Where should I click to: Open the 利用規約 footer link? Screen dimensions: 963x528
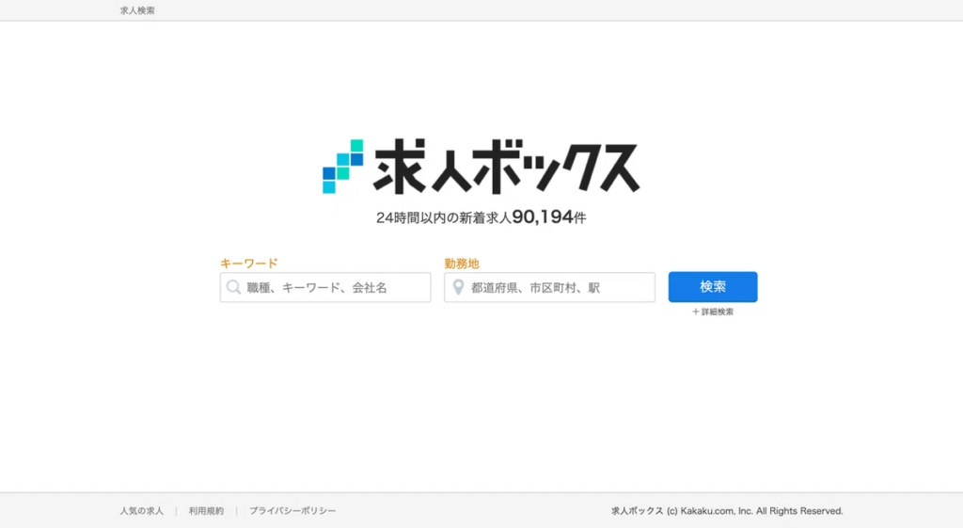pyautogui.click(x=206, y=511)
